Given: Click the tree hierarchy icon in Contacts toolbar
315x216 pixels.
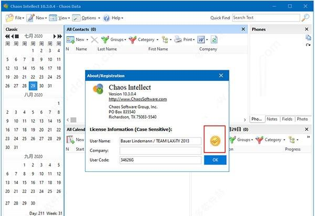Looking at the screenshot, I should point(165,40).
